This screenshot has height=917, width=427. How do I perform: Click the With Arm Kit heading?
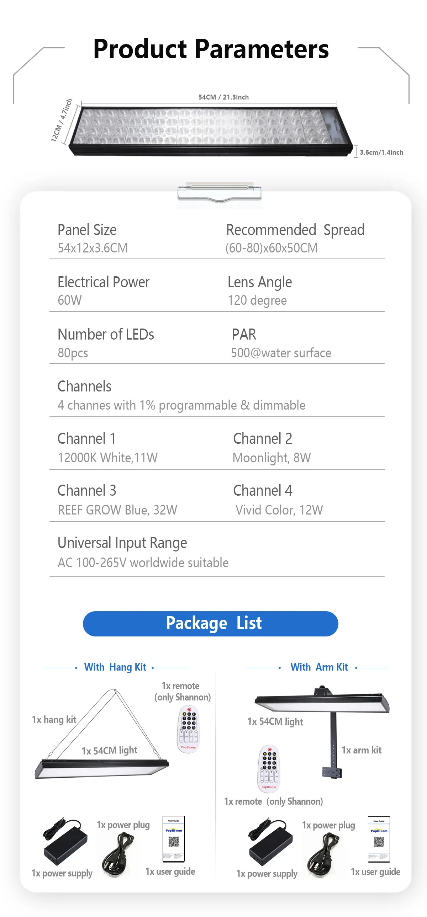pos(319,667)
